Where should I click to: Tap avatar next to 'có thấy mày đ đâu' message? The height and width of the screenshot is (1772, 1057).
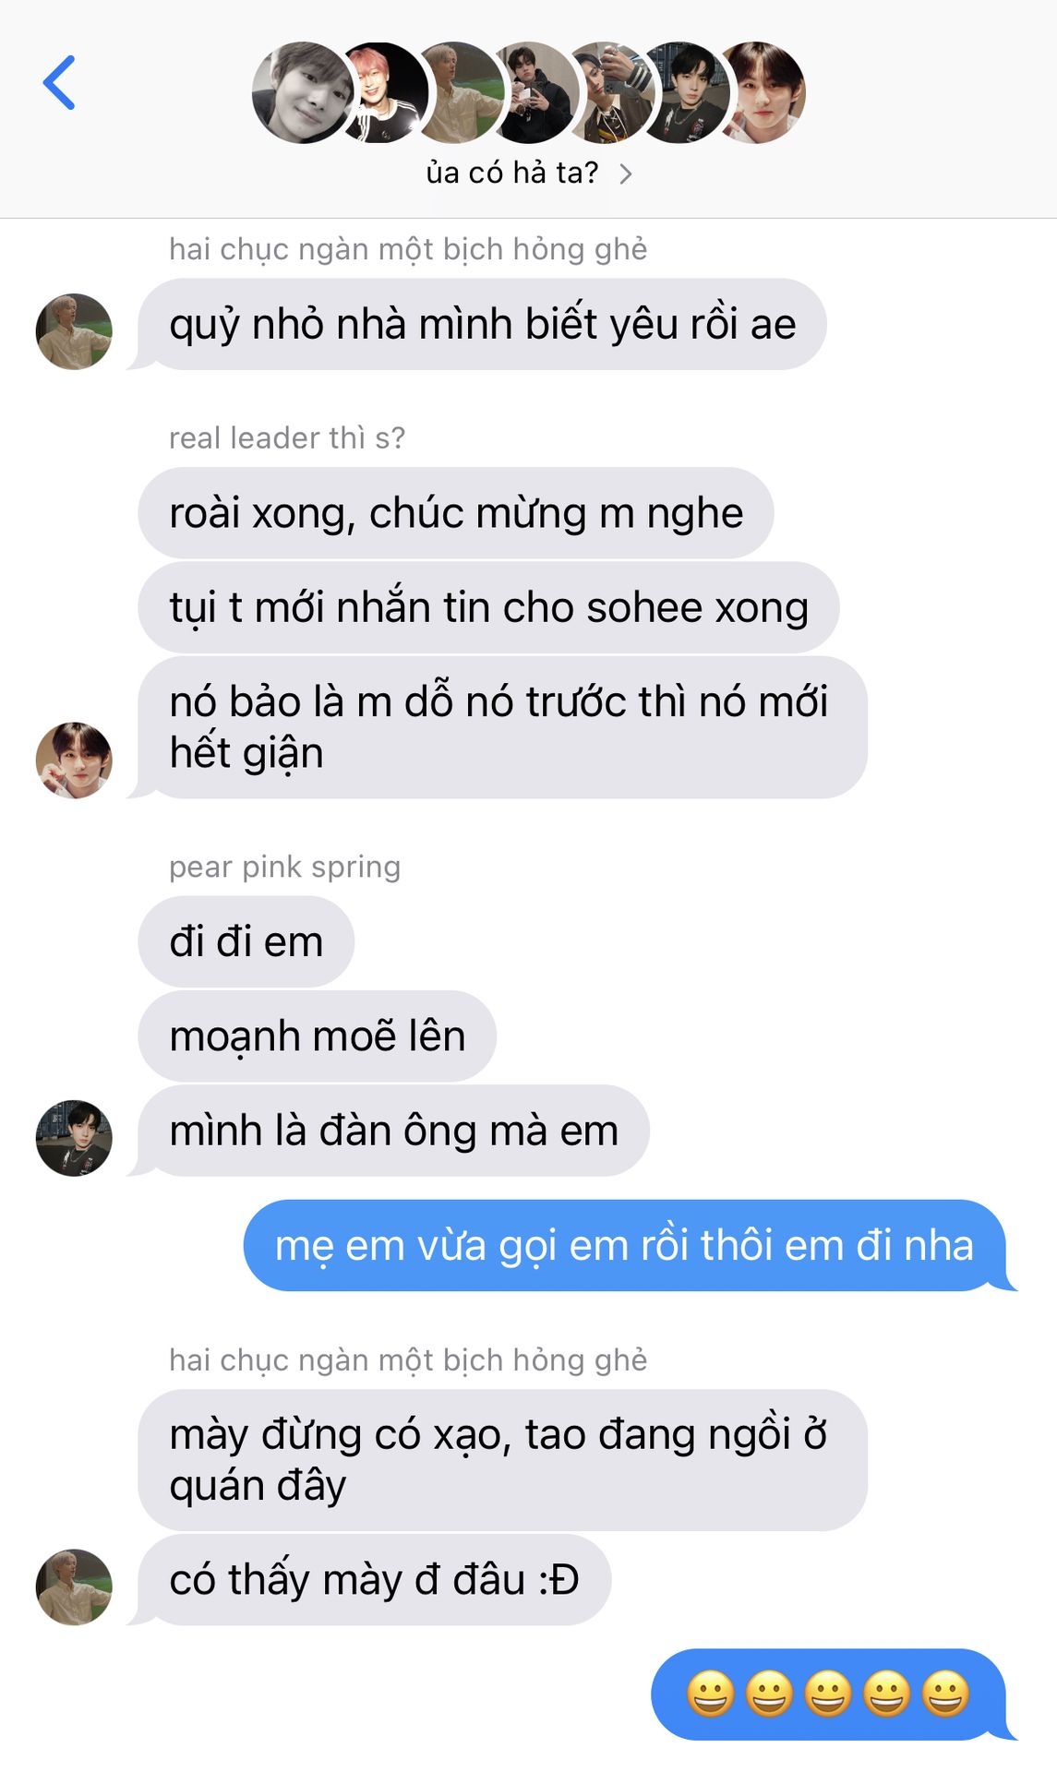pos(74,1586)
